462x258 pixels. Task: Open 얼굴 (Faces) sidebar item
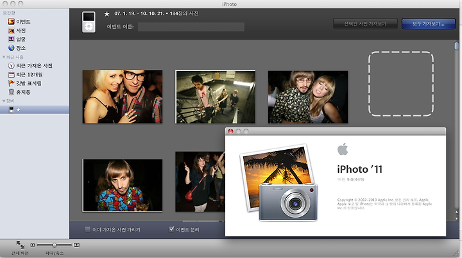pos(17,40)
